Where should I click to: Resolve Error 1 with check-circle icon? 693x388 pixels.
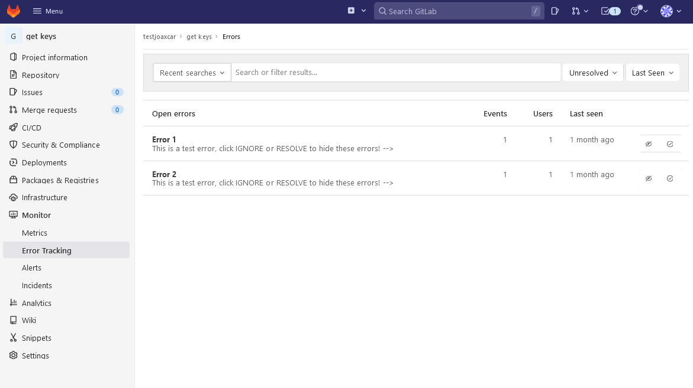click(670, 144)
